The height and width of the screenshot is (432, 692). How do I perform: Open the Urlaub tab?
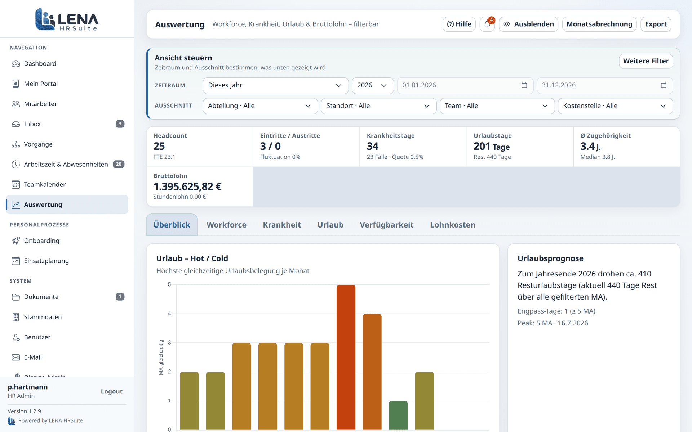point(330,225)
